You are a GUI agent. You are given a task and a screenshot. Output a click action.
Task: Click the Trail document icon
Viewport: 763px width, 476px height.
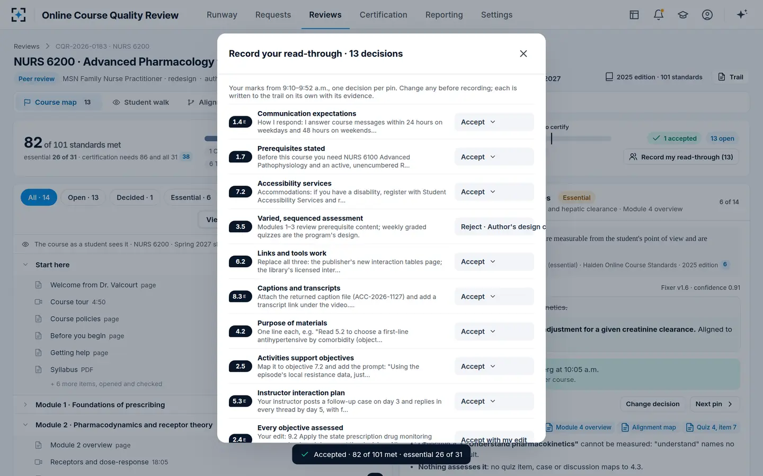[722, 77]
